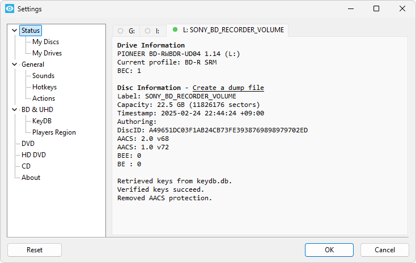Click the grey status circle on I: tab
Viewport: 416px width, 263px height.
pos(148,31)
